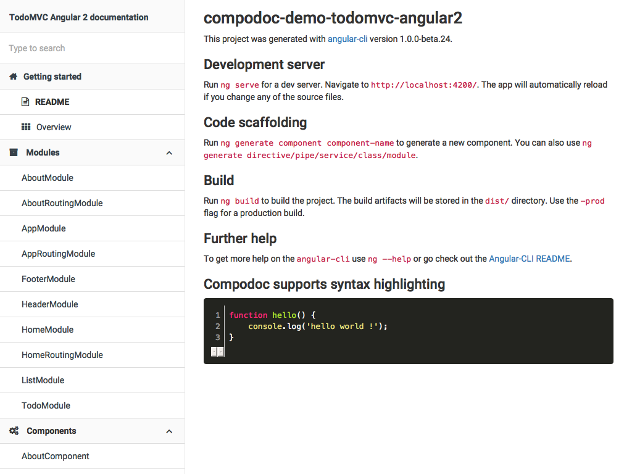The height and width of the screenshot is (474, 632).
Task: Click 'generate directive/pipe/service/class/module' code text
Action: (310, 156)
